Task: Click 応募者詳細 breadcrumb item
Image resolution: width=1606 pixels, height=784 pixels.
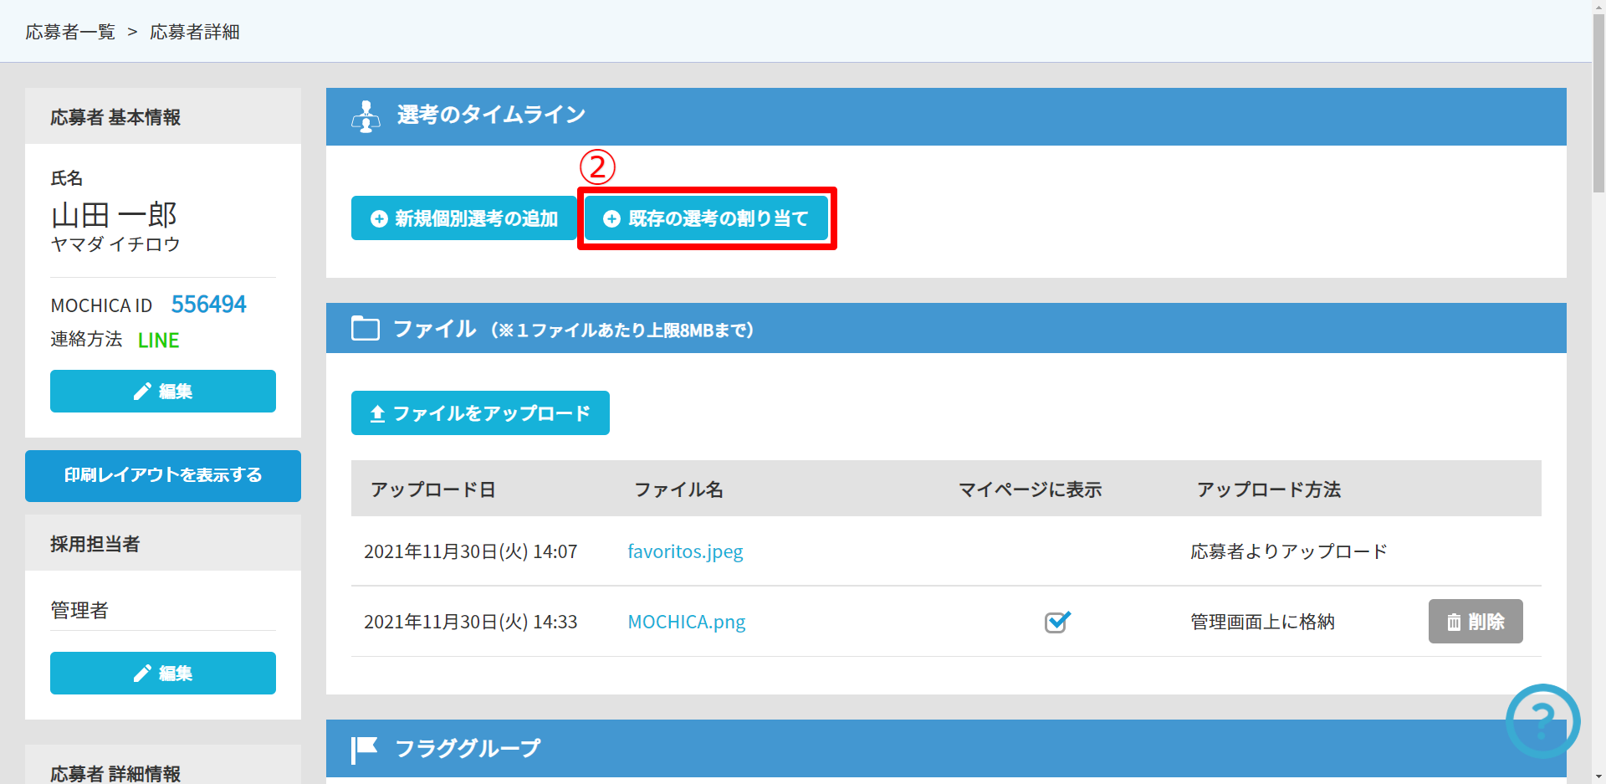Action: pyautogui.click(x=195, y=32)
